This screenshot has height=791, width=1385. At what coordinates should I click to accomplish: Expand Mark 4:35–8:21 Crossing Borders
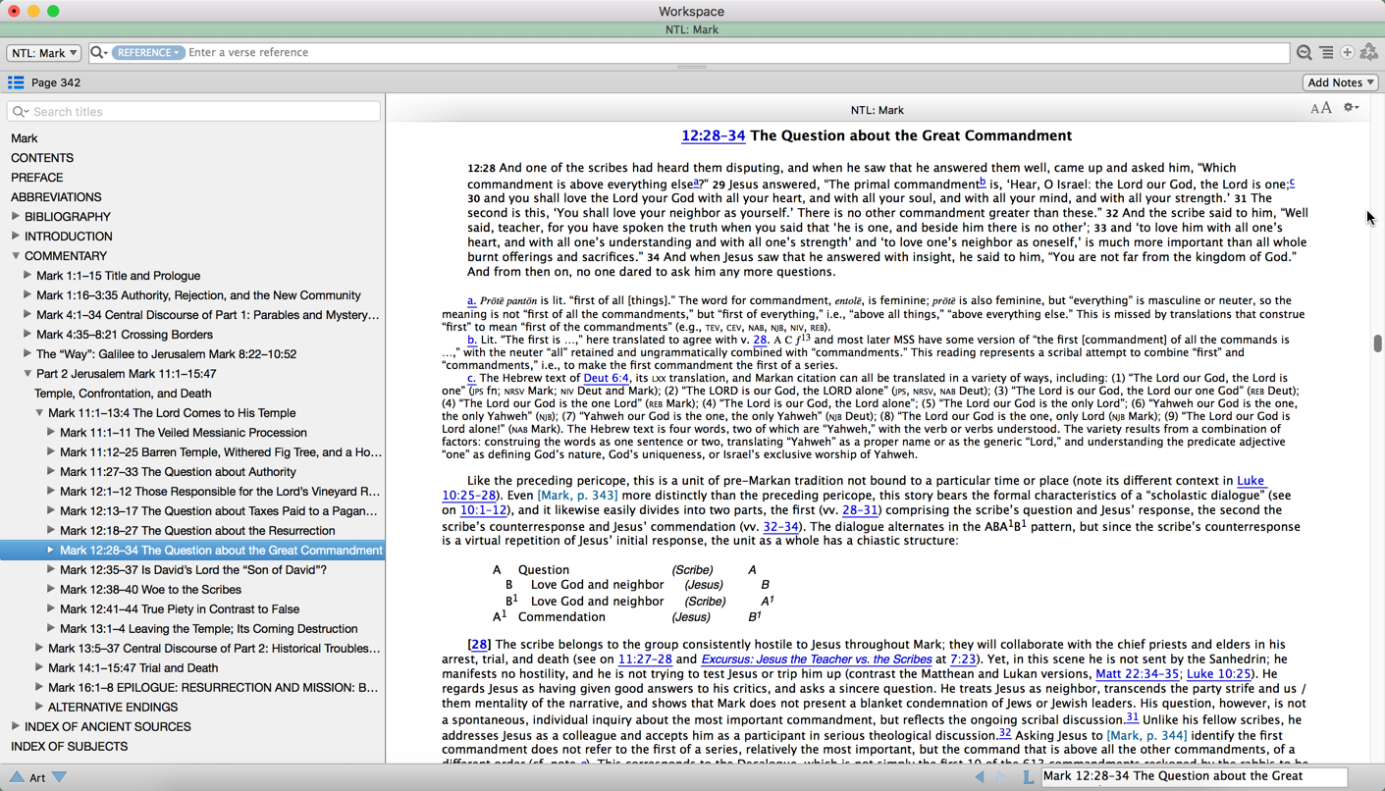tap(27, 334)
